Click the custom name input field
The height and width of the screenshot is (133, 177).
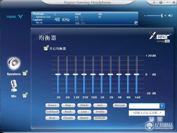coord(147,113)
